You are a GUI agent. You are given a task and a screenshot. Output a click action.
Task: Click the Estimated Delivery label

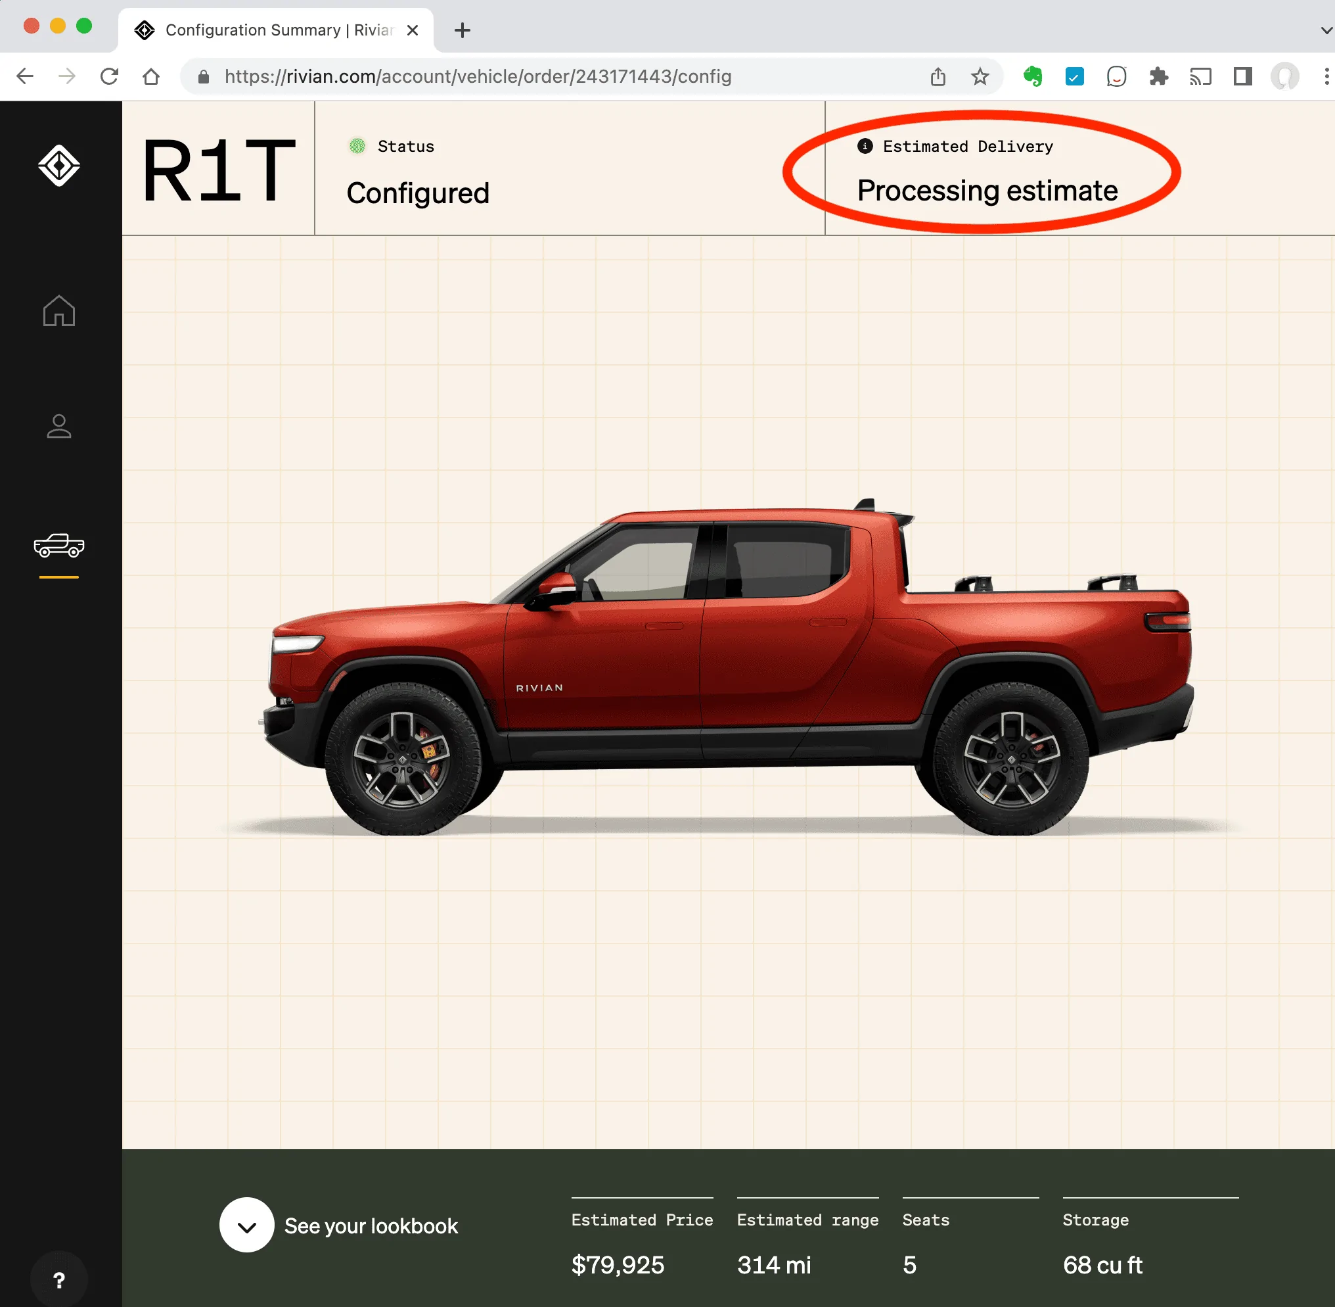967,146
